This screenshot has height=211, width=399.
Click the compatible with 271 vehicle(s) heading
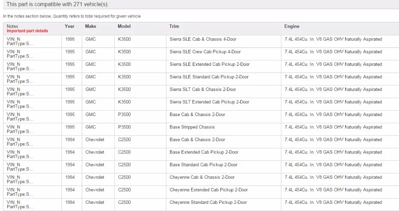[x=57, y=4]
